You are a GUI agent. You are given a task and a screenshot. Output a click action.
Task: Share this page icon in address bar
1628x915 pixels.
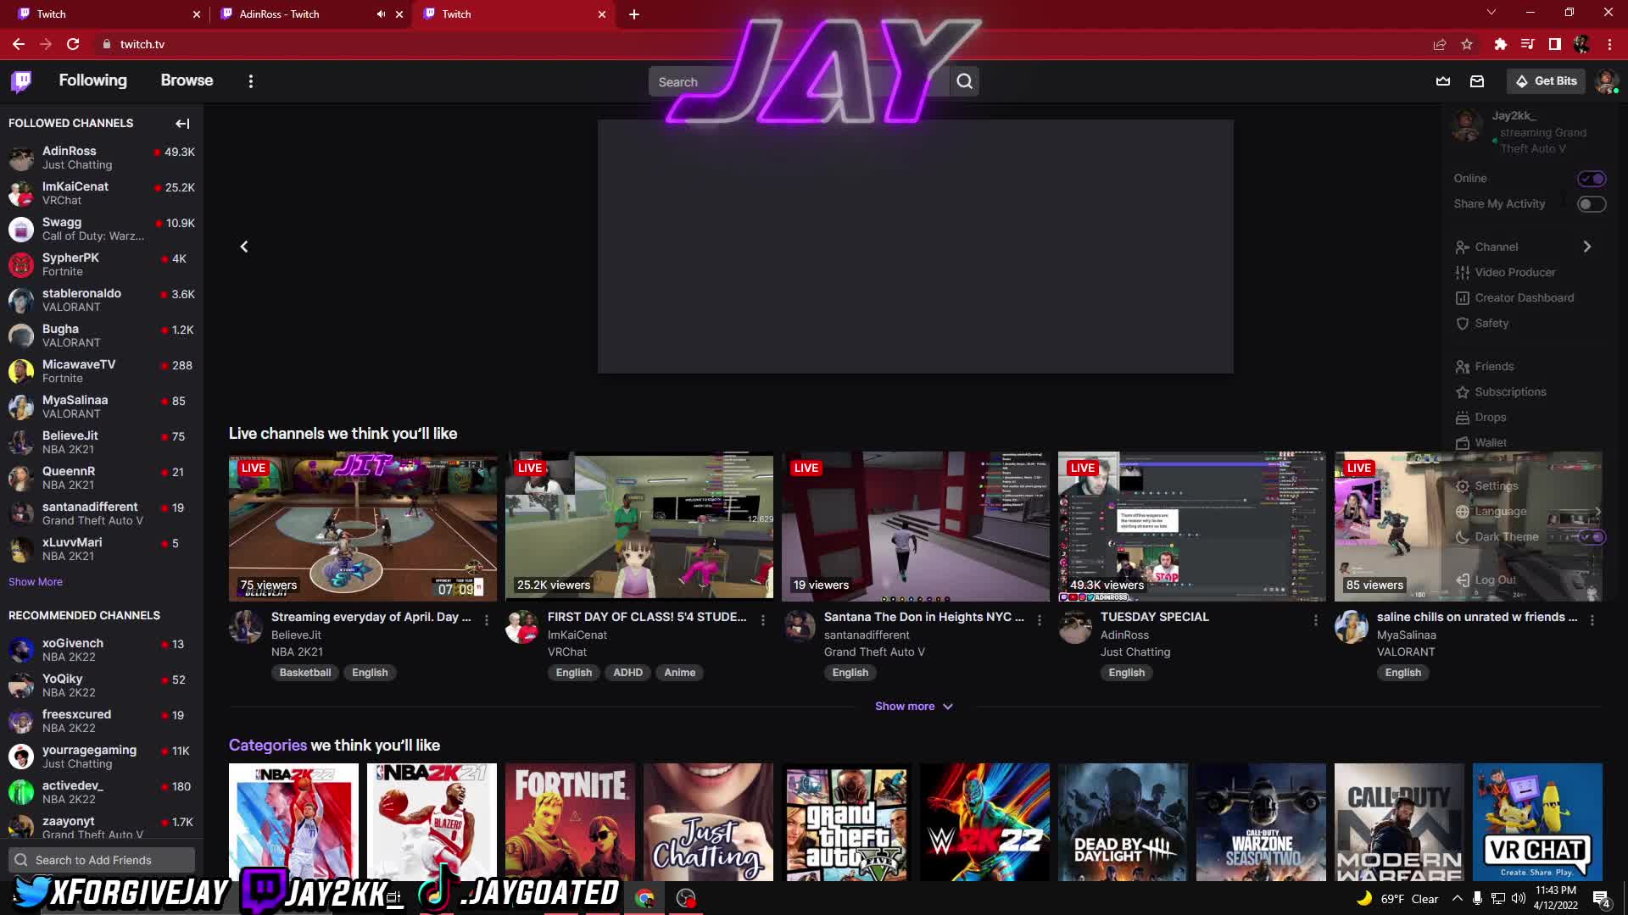1440,44
